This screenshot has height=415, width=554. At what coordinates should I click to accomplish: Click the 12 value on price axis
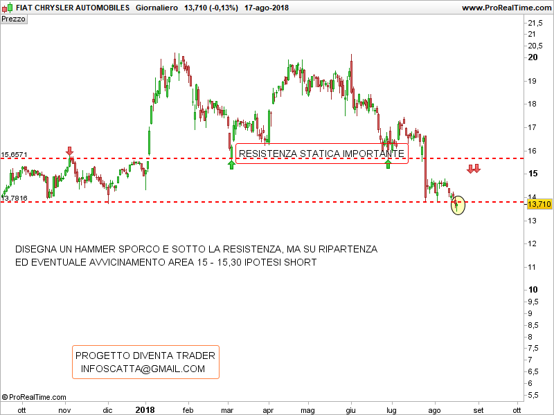(532, 243)
